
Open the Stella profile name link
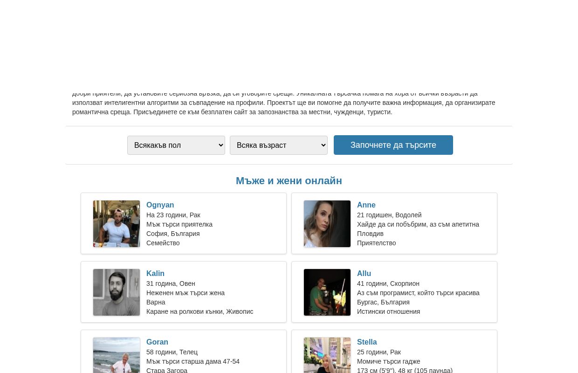click(367, 342)
